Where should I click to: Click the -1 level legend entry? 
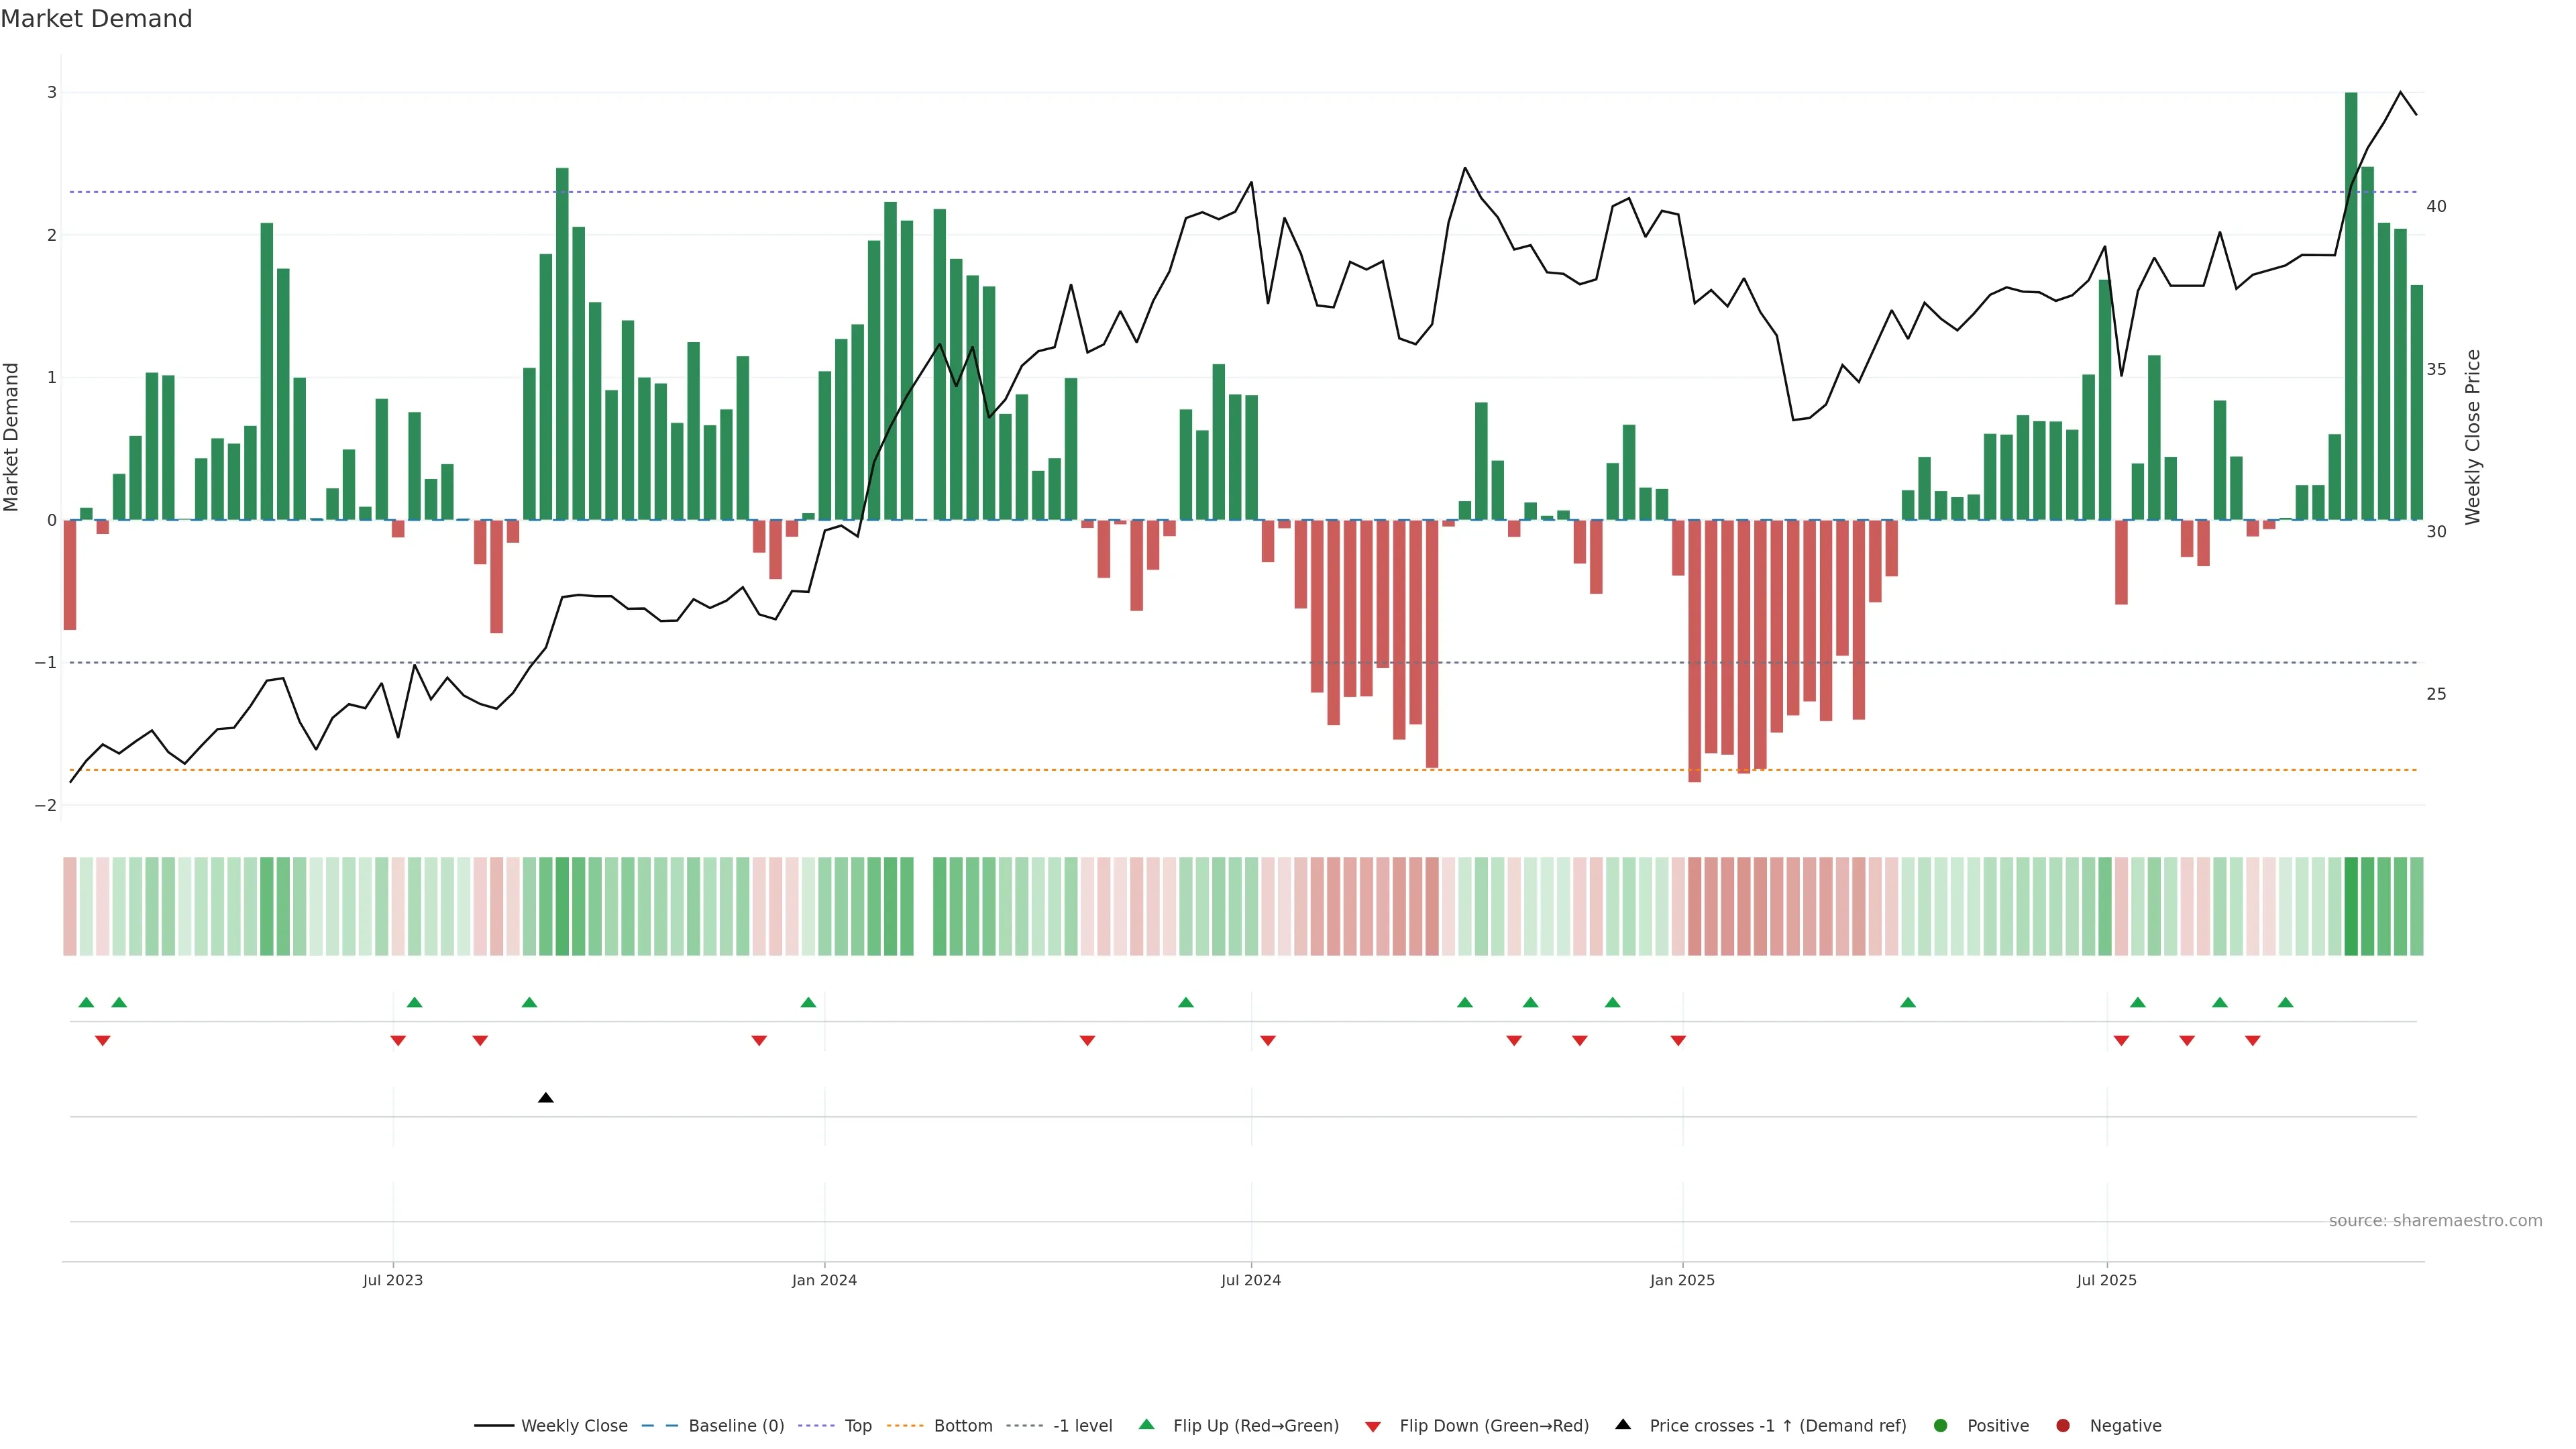pos(1082,1426)
